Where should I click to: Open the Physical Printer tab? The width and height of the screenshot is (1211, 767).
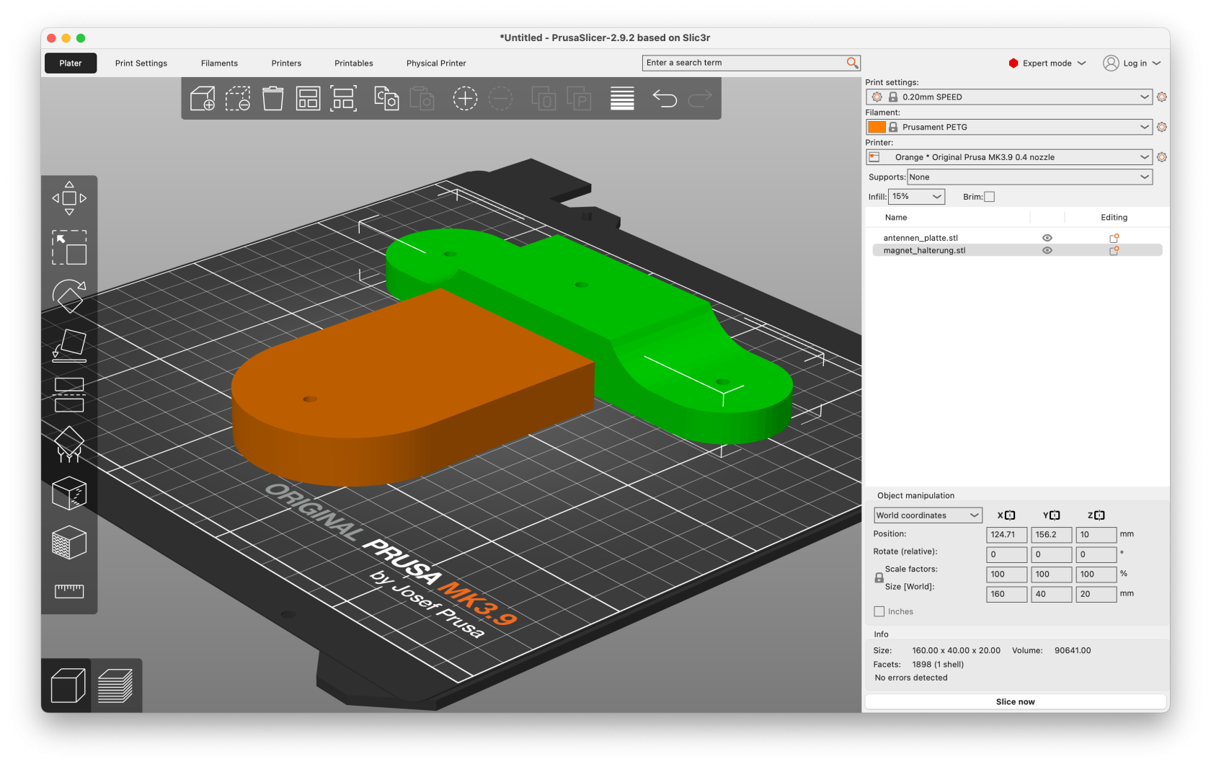coord(436,63)
